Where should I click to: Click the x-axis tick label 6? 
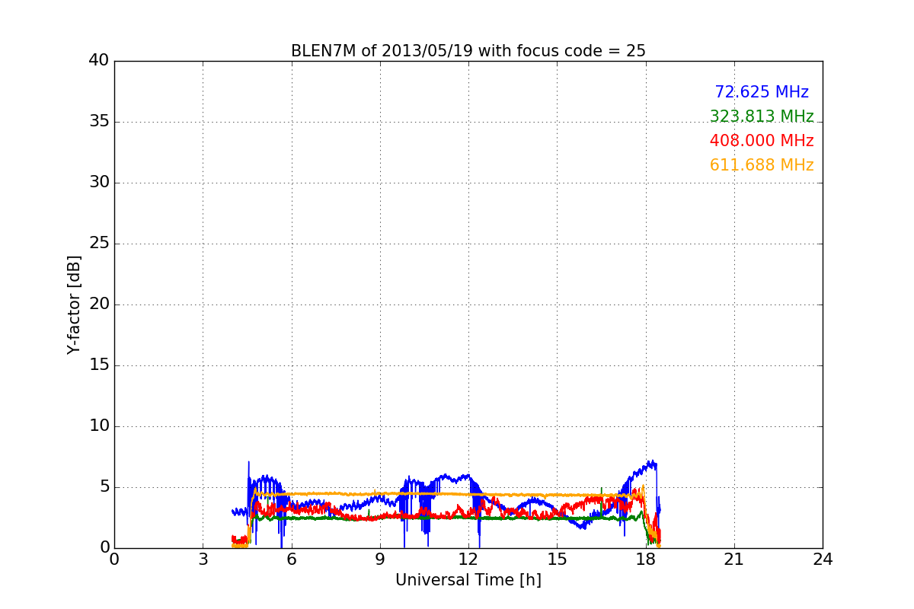coord(292,559)
